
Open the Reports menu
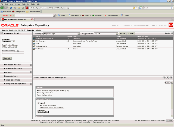point(30,30)
